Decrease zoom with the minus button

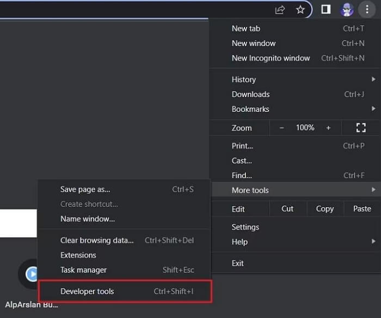[281, 128]
